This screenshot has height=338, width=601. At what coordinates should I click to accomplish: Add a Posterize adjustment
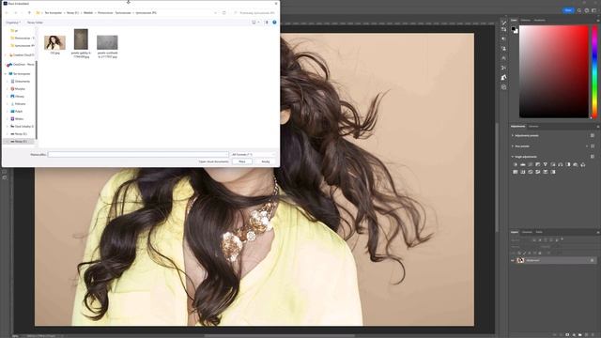530,172
